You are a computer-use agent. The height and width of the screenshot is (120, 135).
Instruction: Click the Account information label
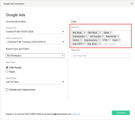coord(16,22)
